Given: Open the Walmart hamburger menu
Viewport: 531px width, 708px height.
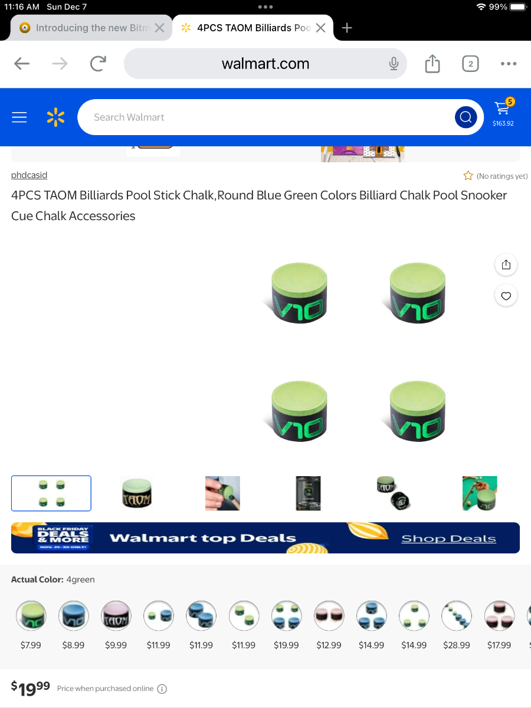Looking at the screenshot, I should pyautogui.click(x=19, y=117).
